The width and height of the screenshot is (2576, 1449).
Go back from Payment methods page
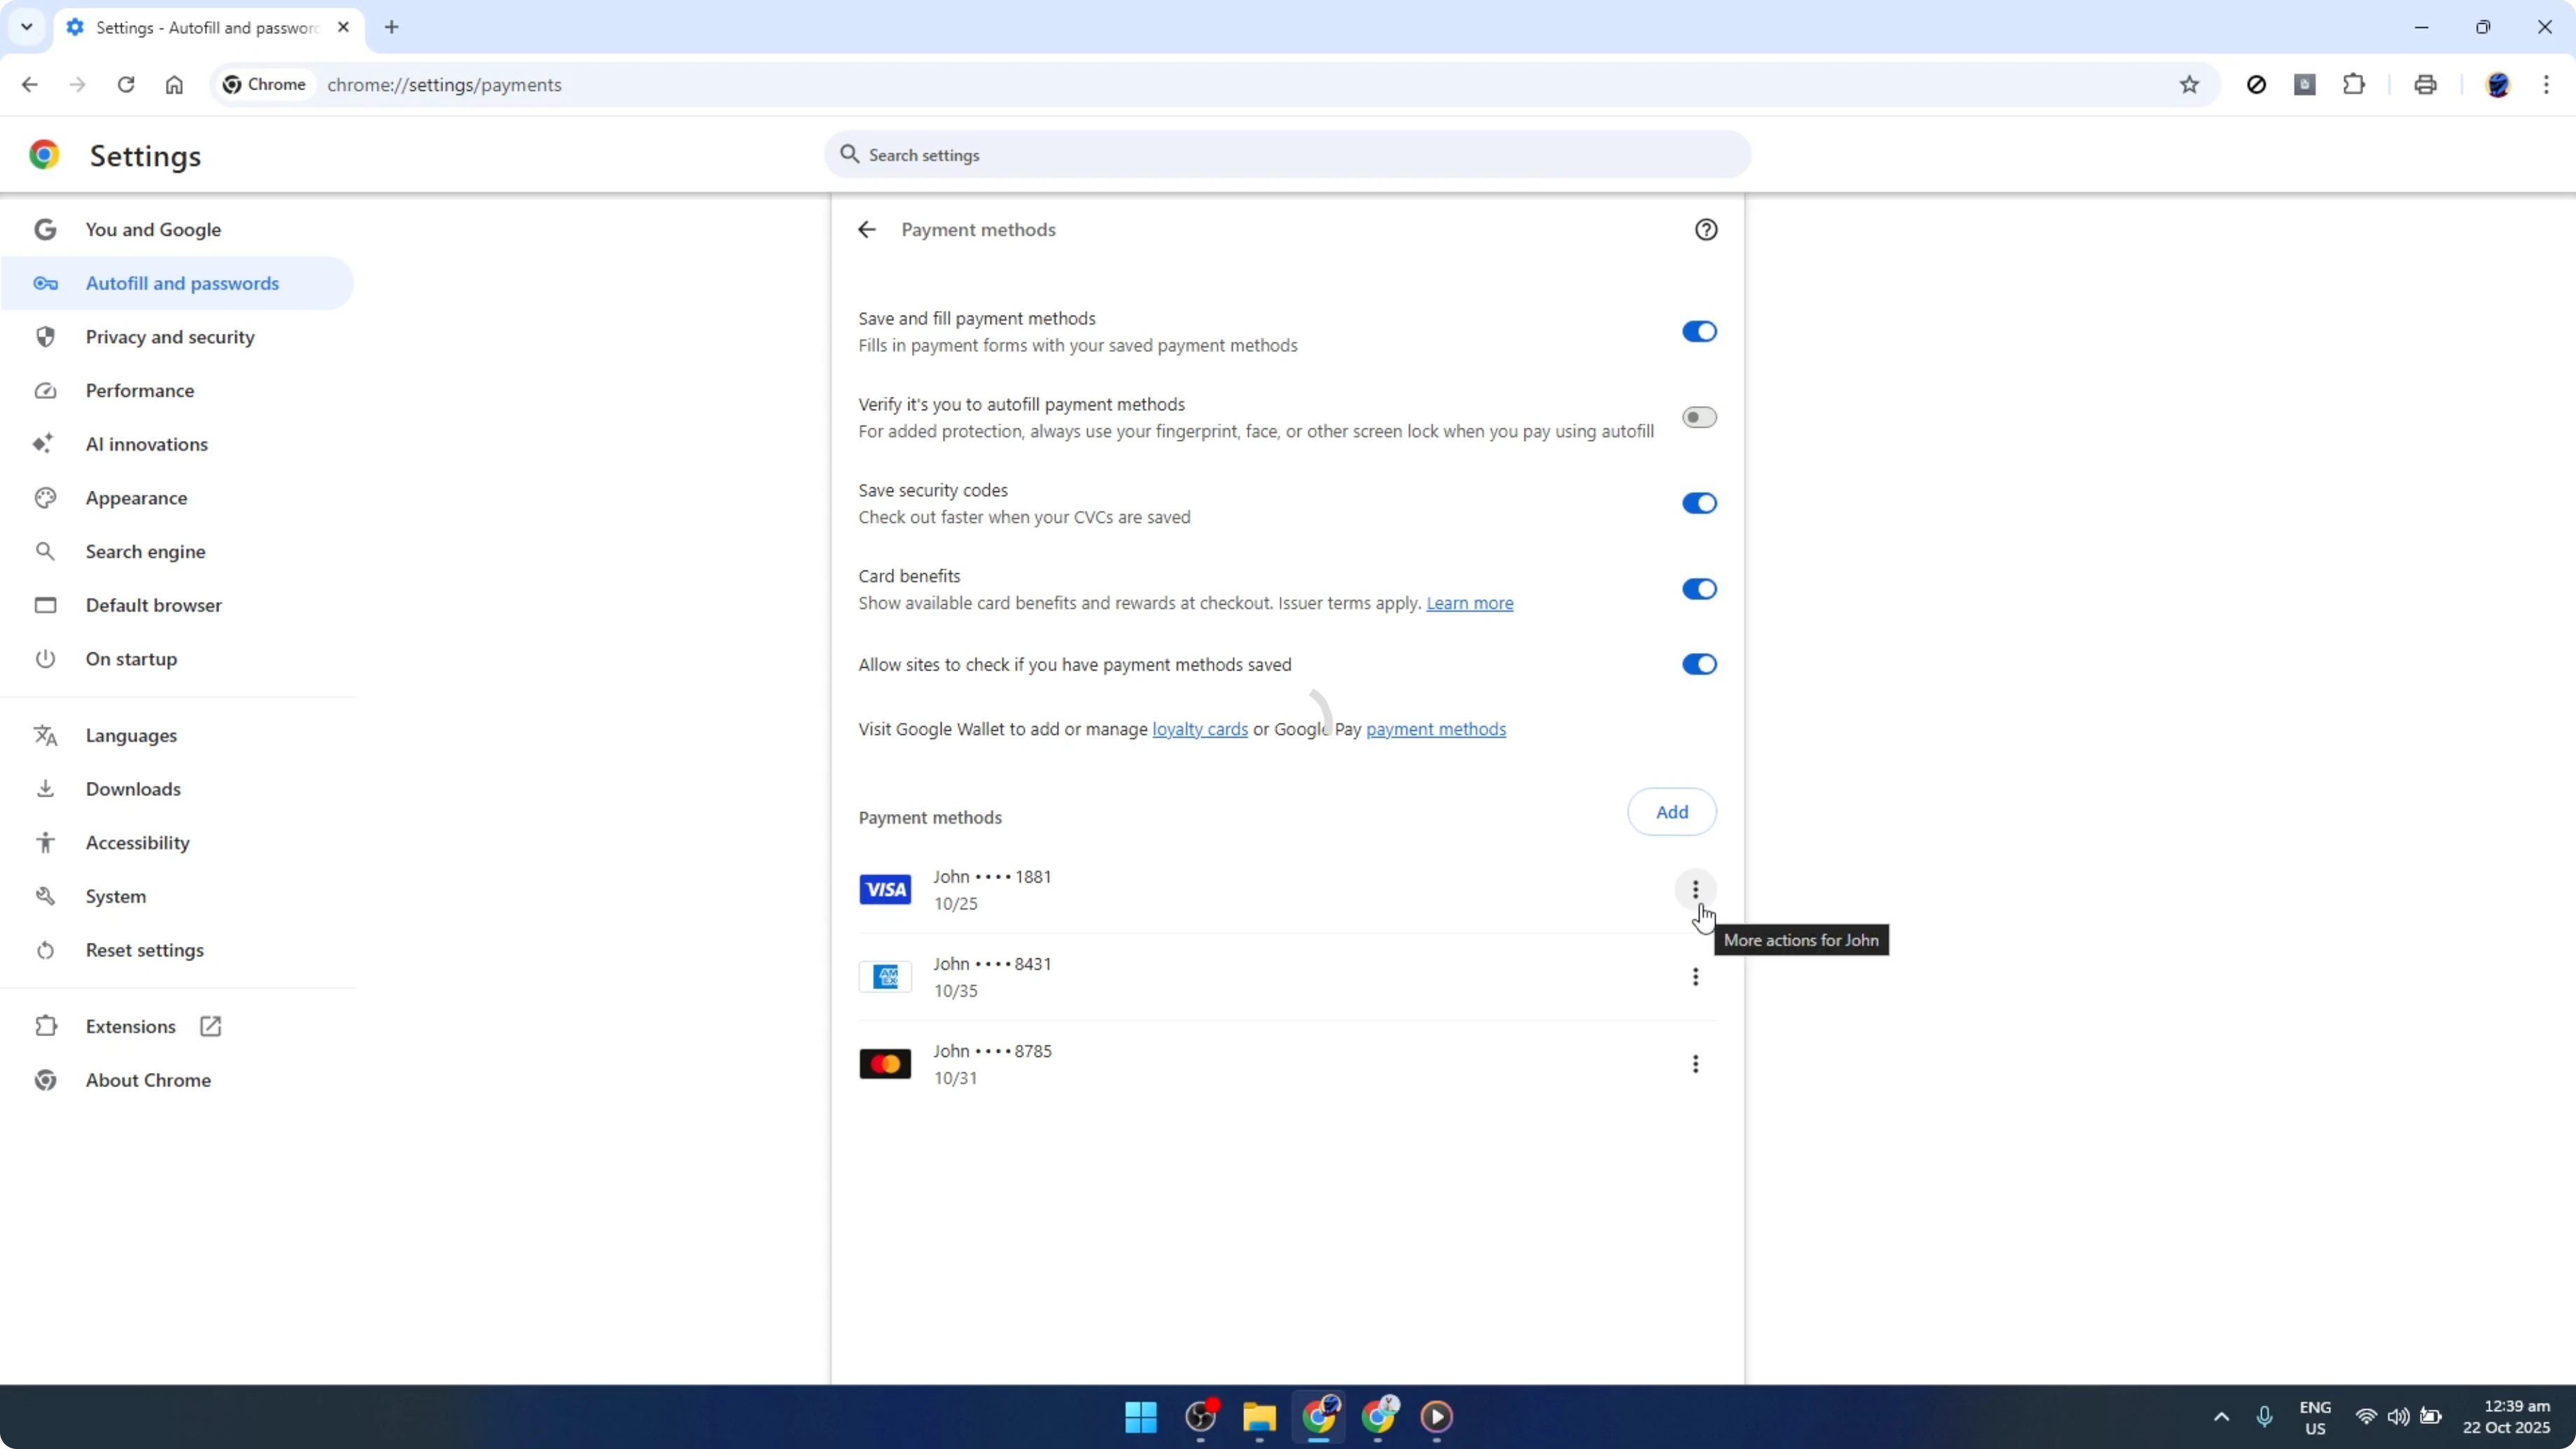click(866, 229)
